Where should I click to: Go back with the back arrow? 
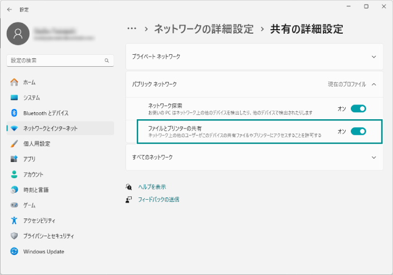(x=9, y=9)
